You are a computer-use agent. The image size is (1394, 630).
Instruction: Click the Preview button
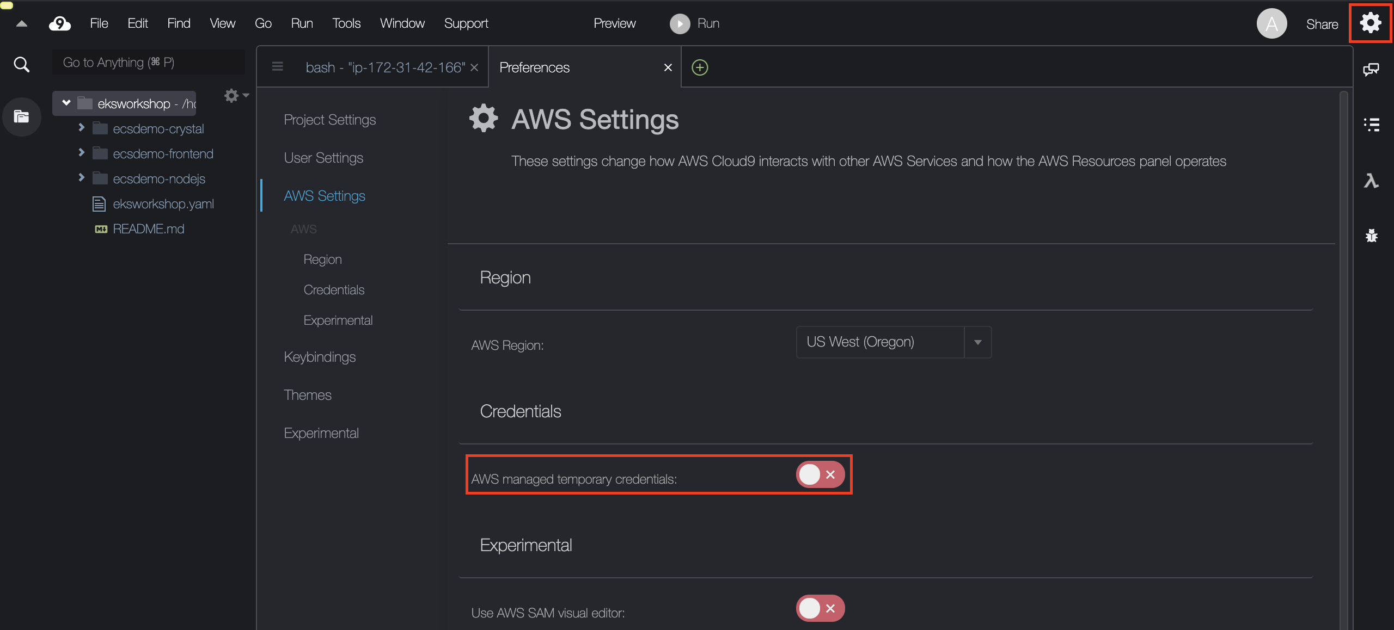point(614,23)
